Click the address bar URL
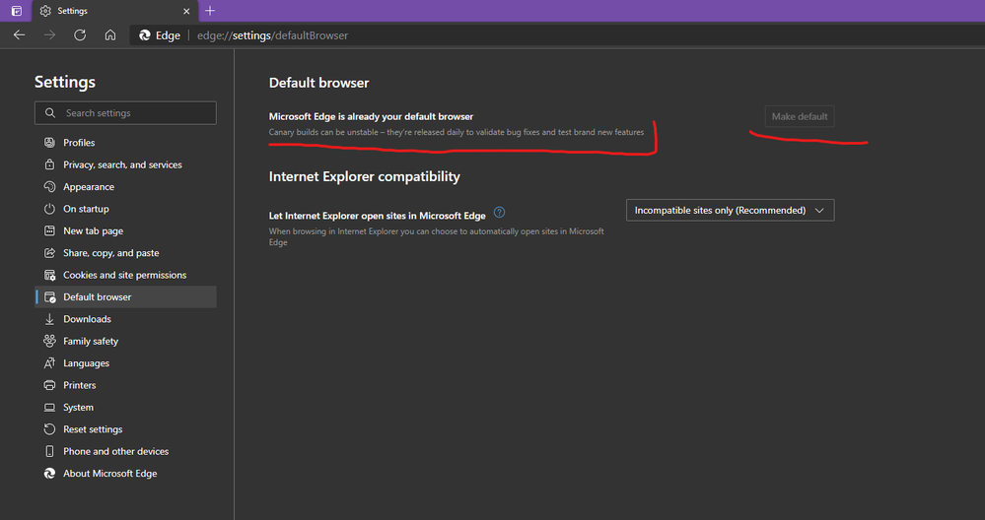 tap(273, 35)
